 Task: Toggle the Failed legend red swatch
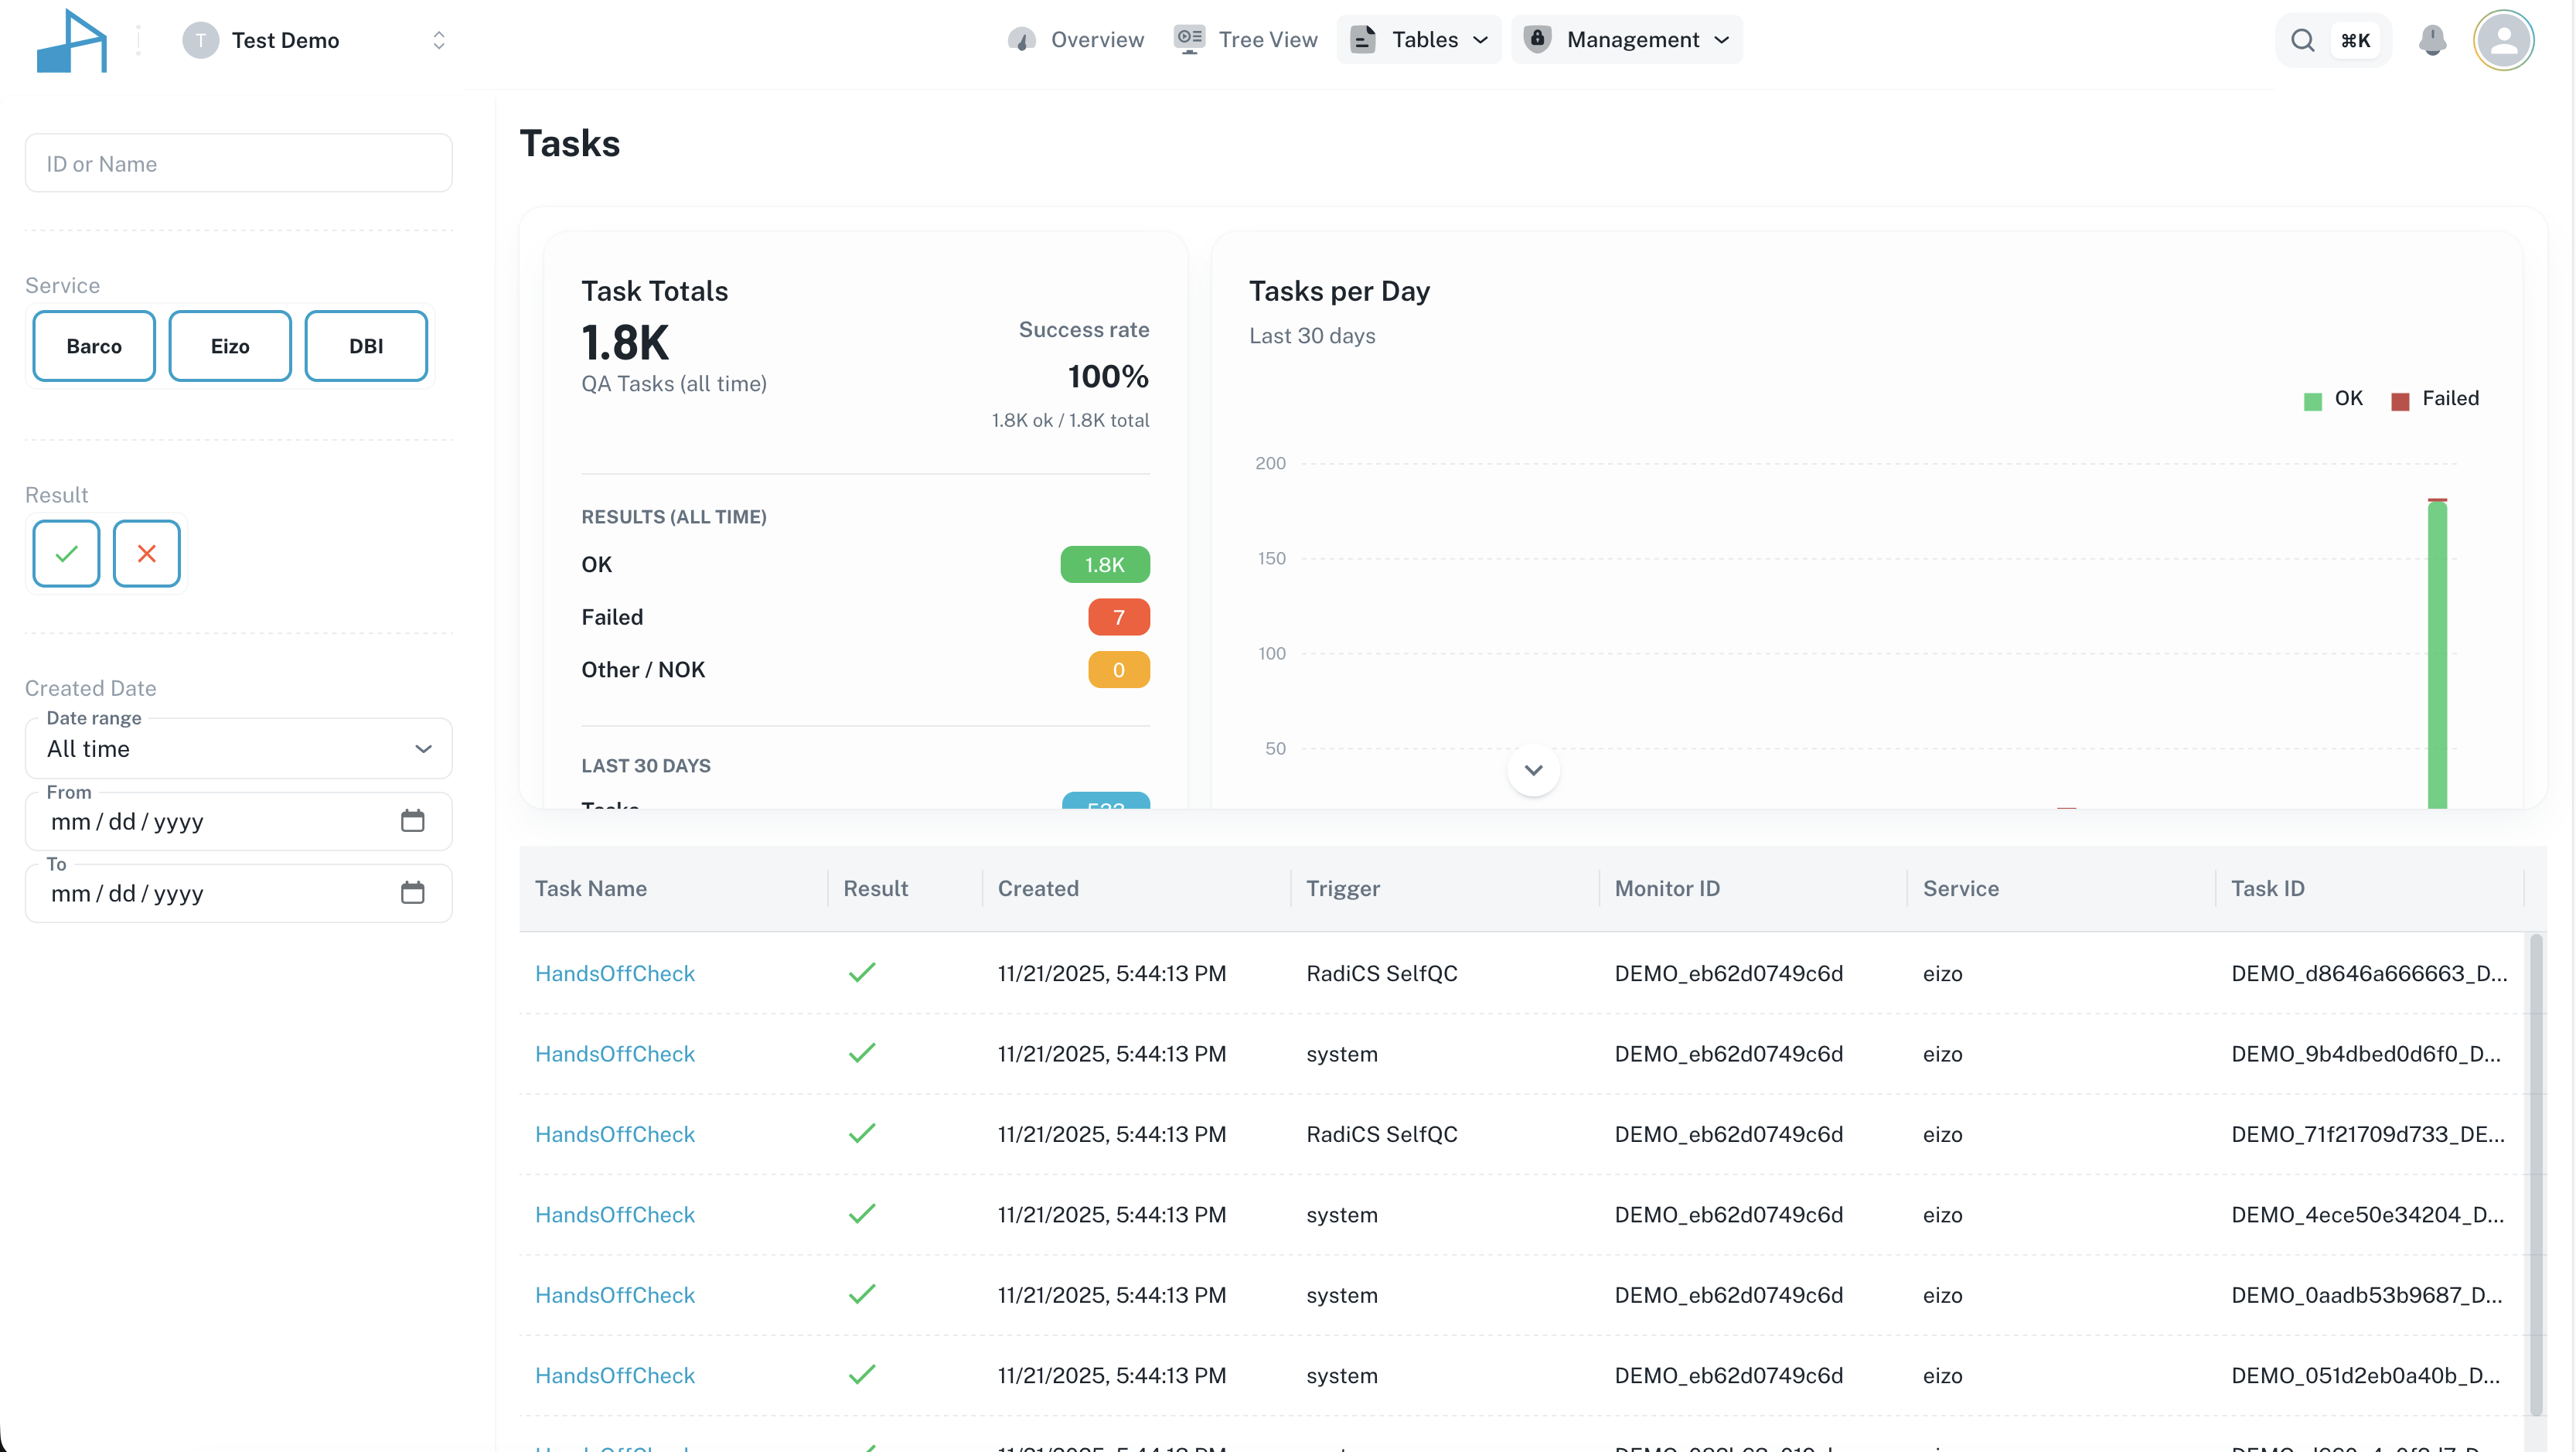pos(2400,401)
